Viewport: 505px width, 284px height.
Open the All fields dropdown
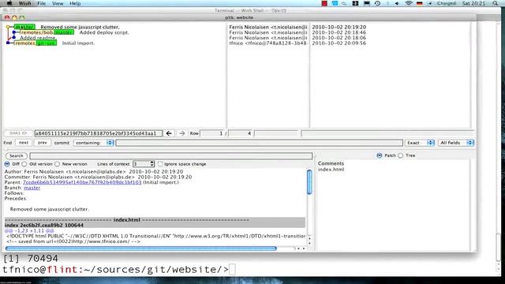456,143
